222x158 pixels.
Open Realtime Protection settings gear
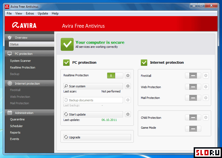click(128, 76)
